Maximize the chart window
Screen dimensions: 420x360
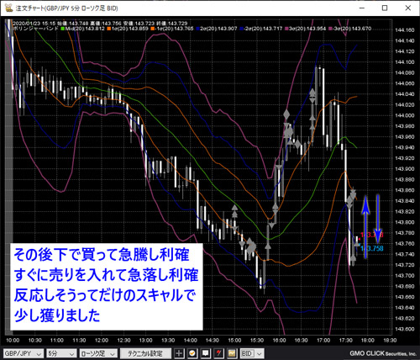point(385,8)
